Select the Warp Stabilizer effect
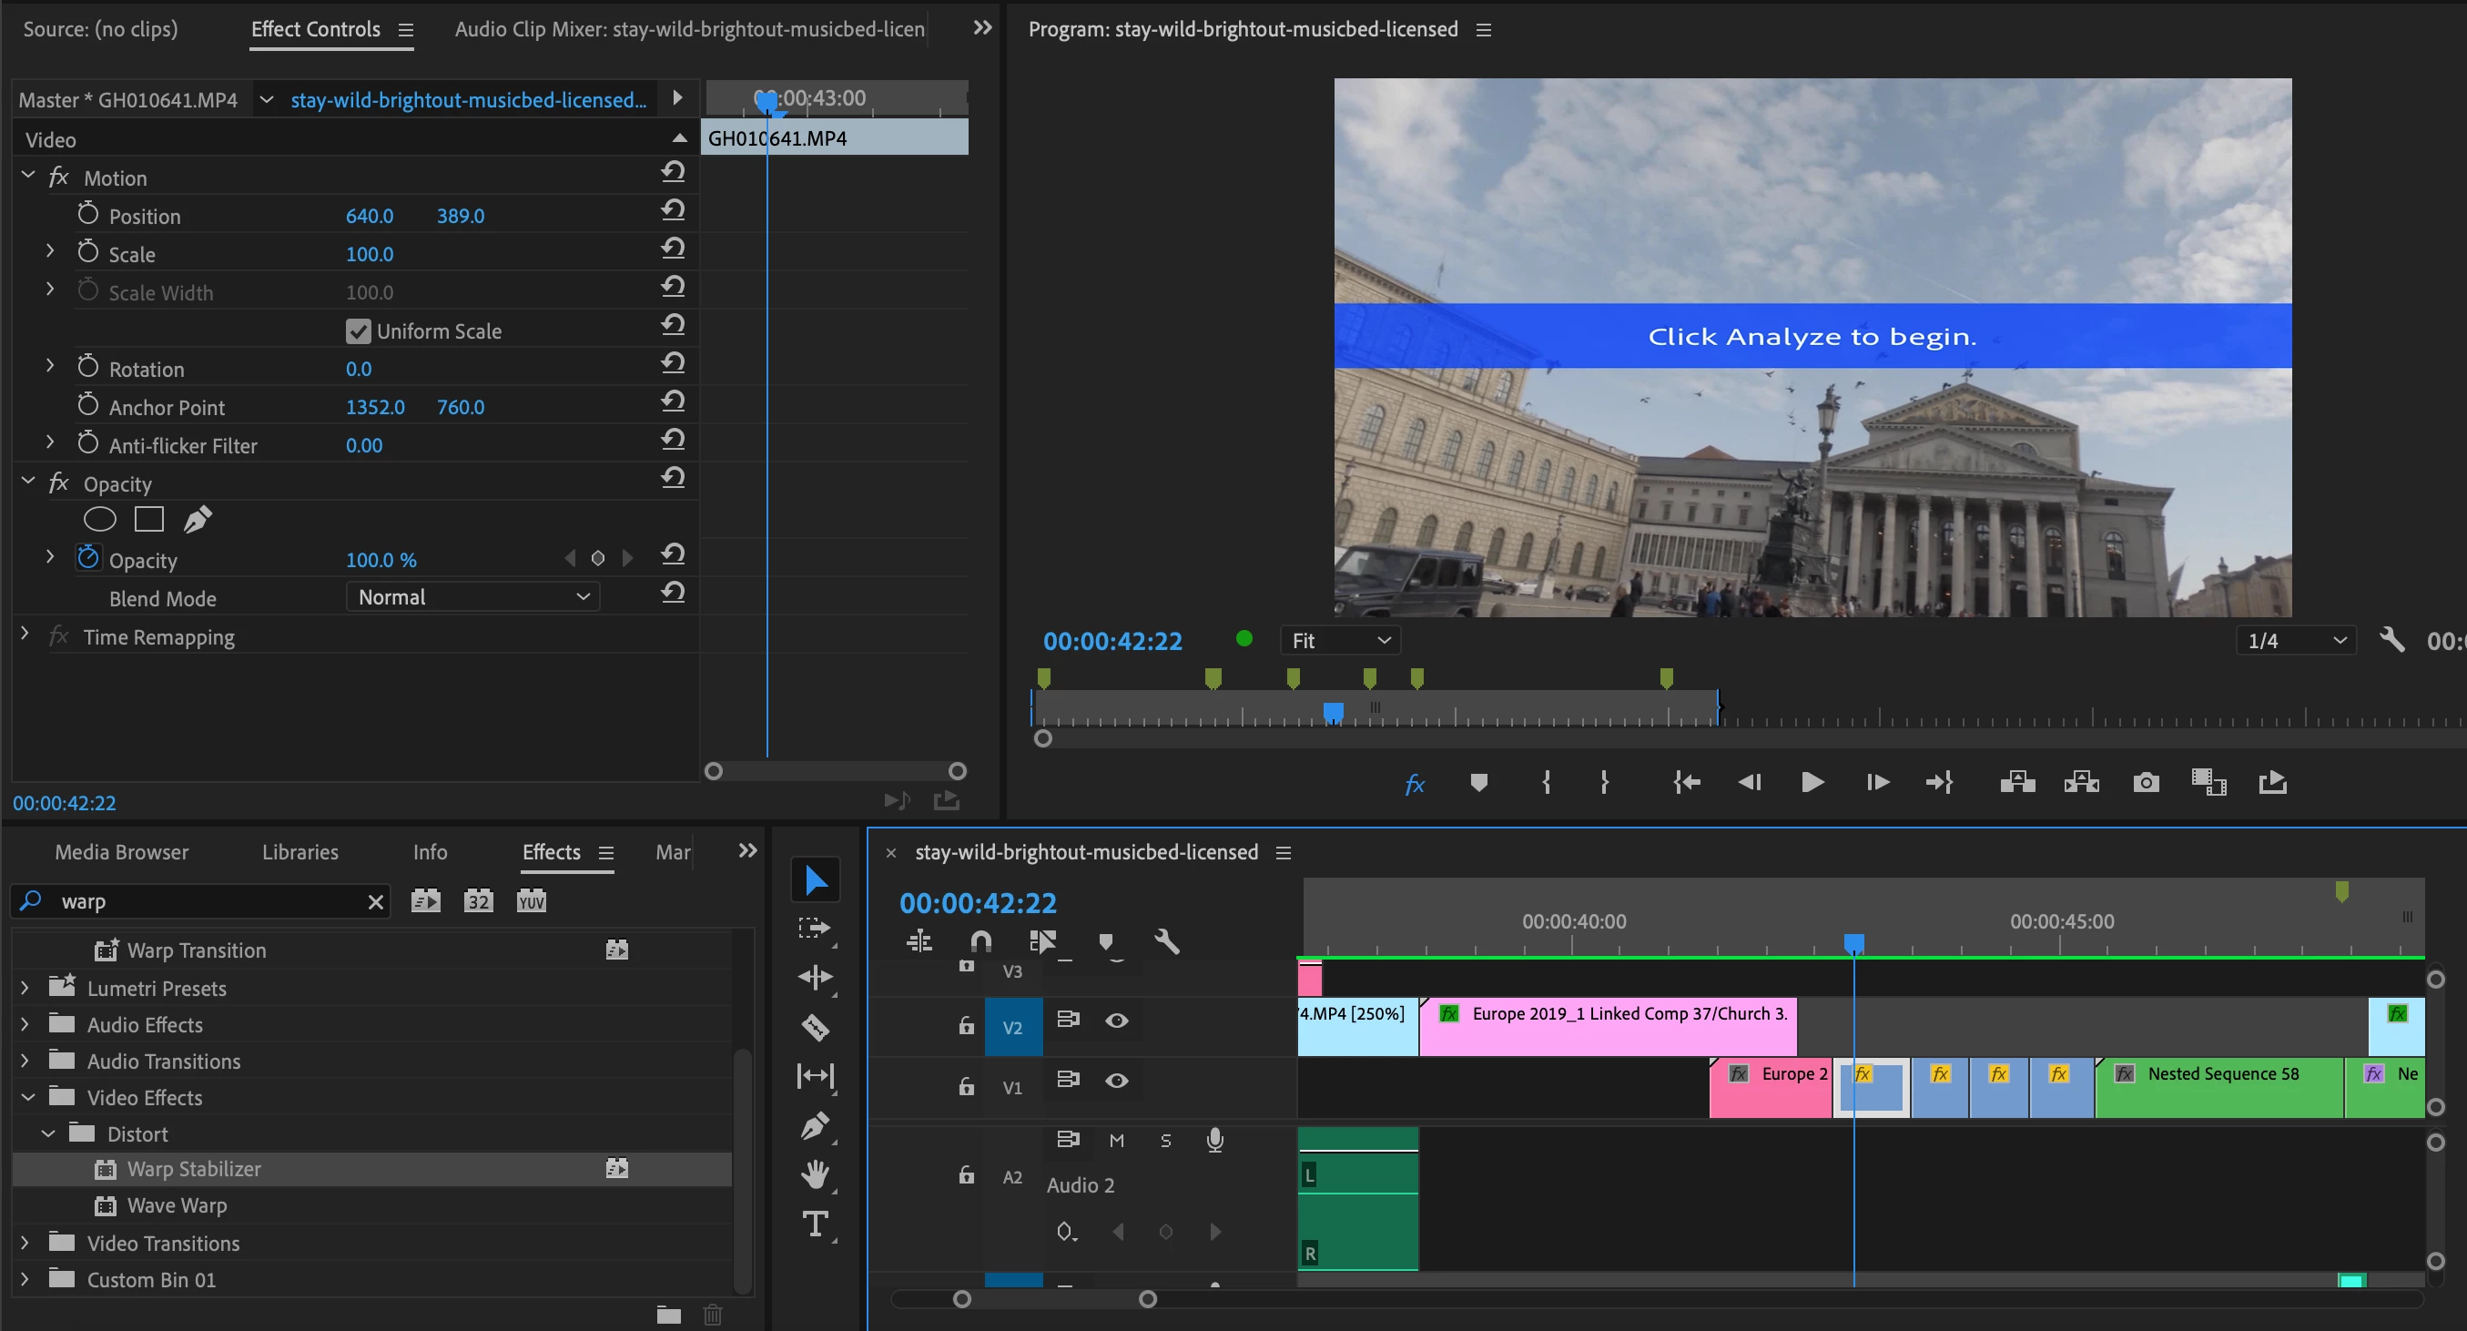2467x1331 pixels. click(195, 1169)
